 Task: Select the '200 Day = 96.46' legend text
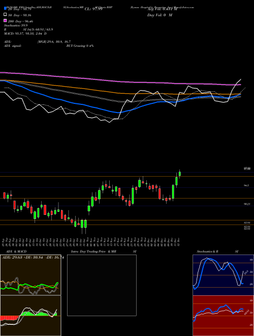(x=20, y=21)
